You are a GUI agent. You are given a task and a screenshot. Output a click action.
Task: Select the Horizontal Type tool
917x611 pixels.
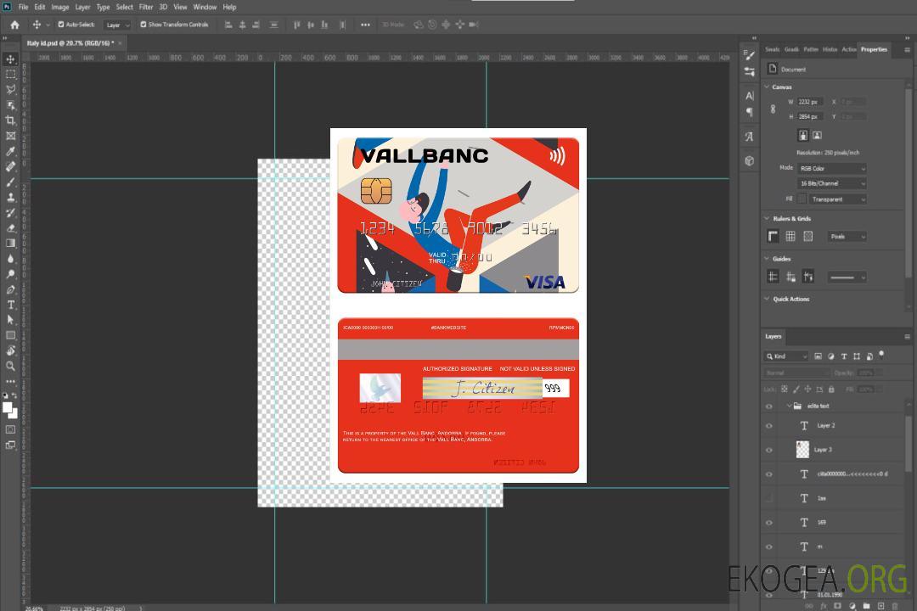[11, 305]
